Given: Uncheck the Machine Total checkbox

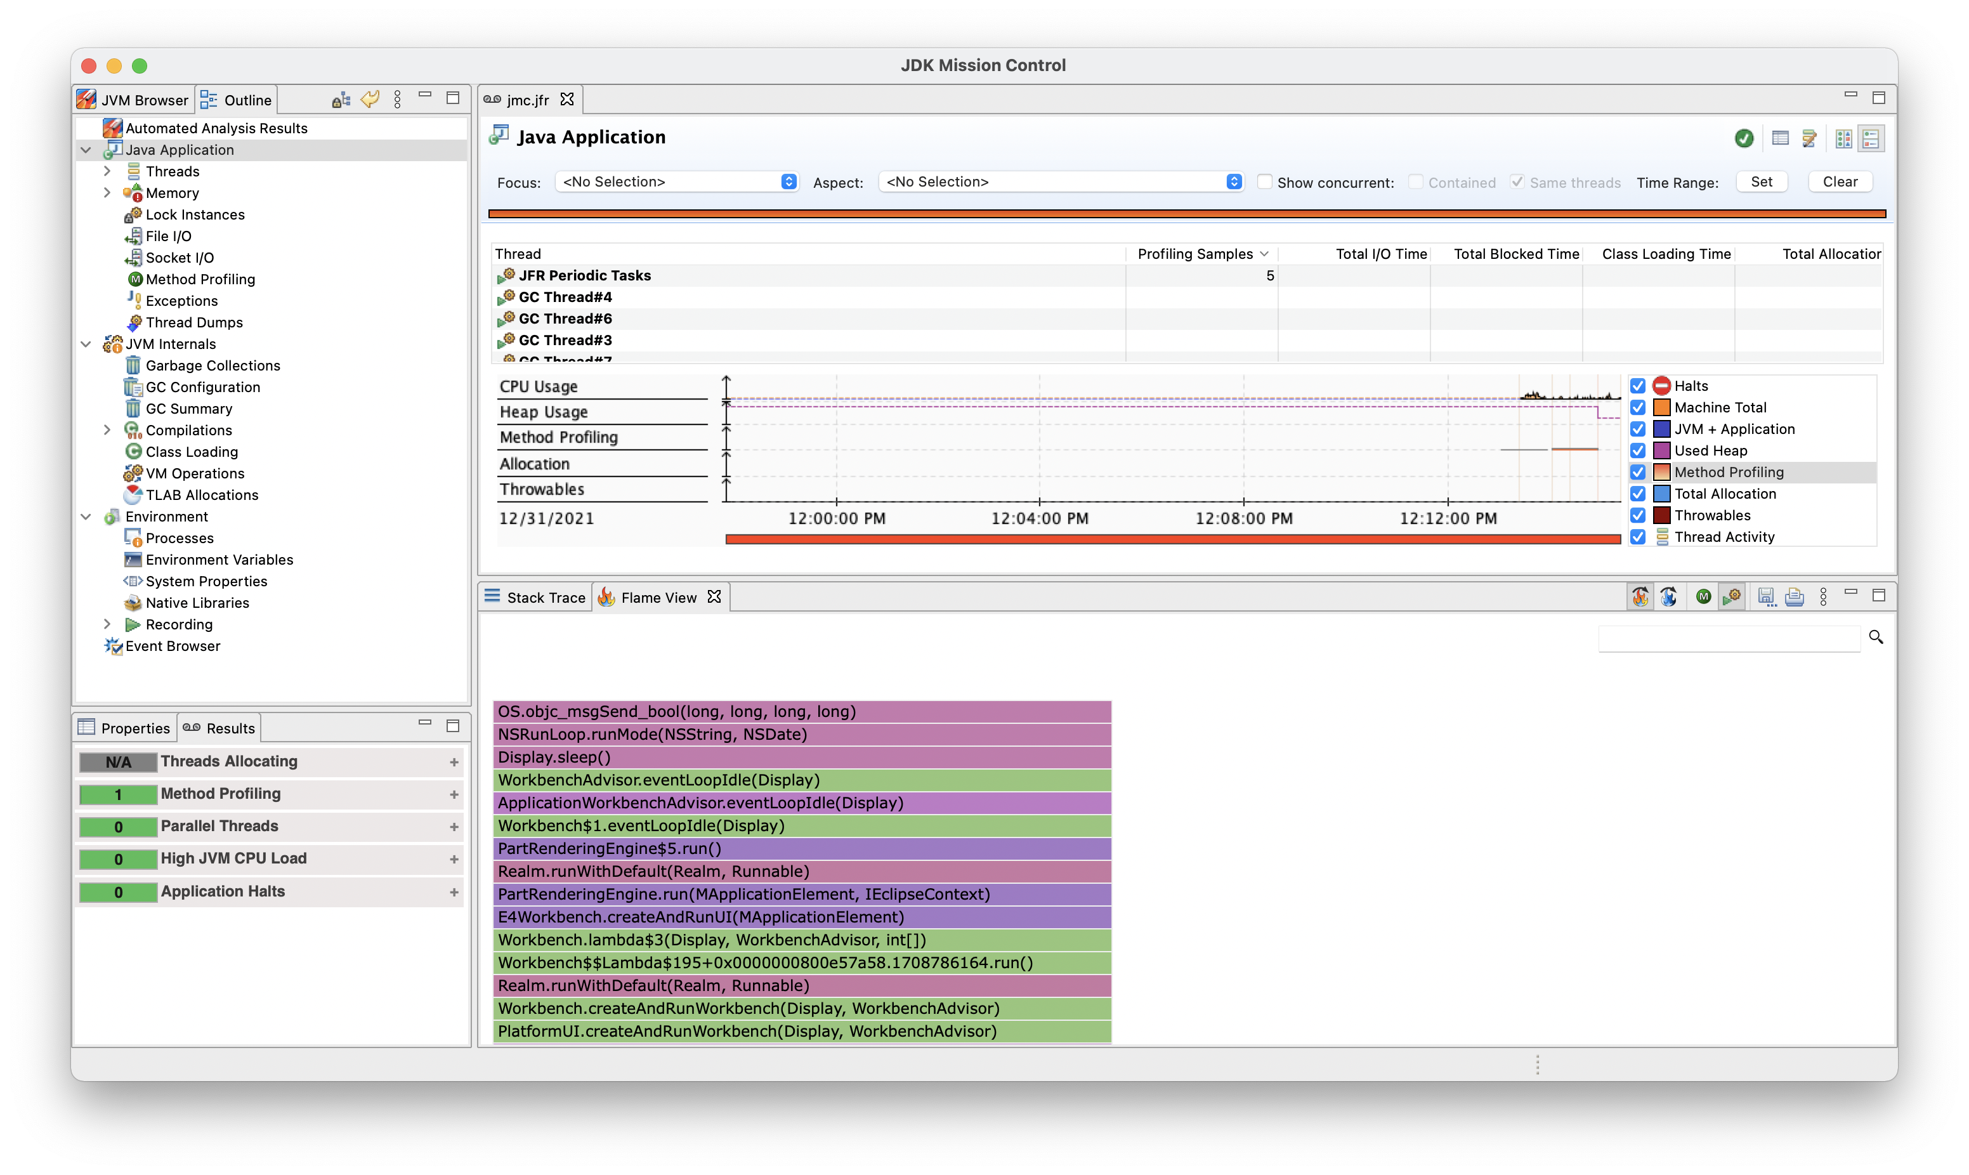Looking at the screenshot, I should click(1637, 408).
